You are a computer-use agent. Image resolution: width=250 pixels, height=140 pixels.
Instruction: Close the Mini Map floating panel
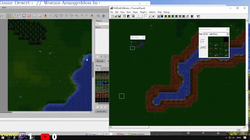click(143, 37)
